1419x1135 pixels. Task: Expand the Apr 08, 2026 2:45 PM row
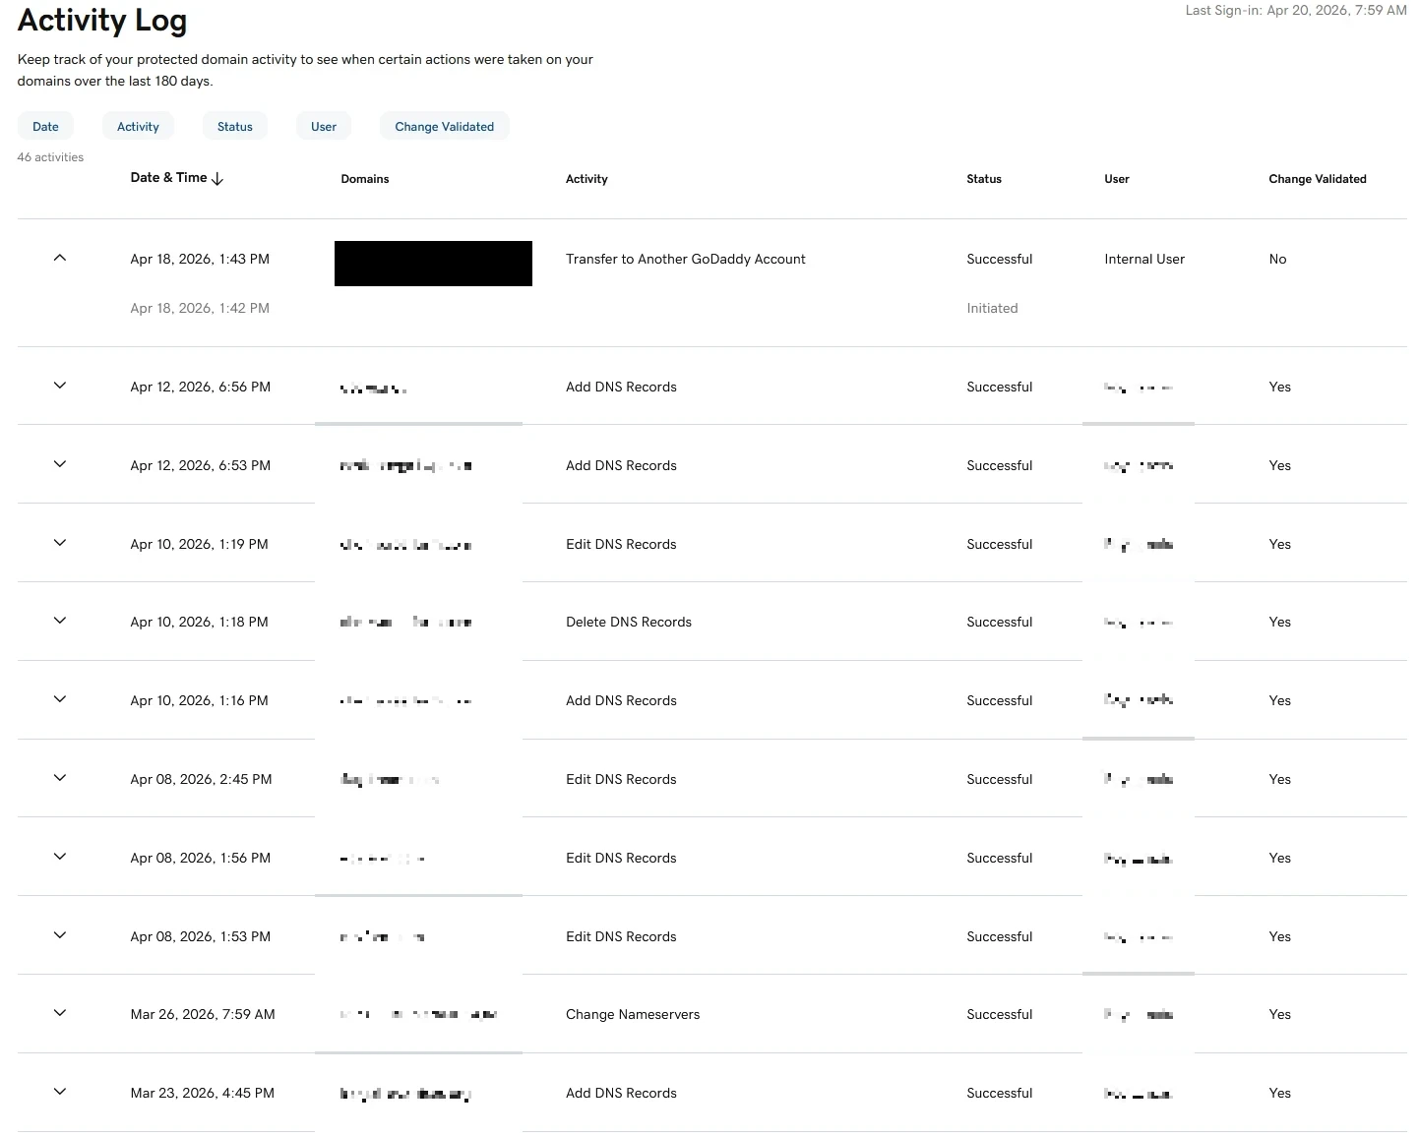pos(60,778)
